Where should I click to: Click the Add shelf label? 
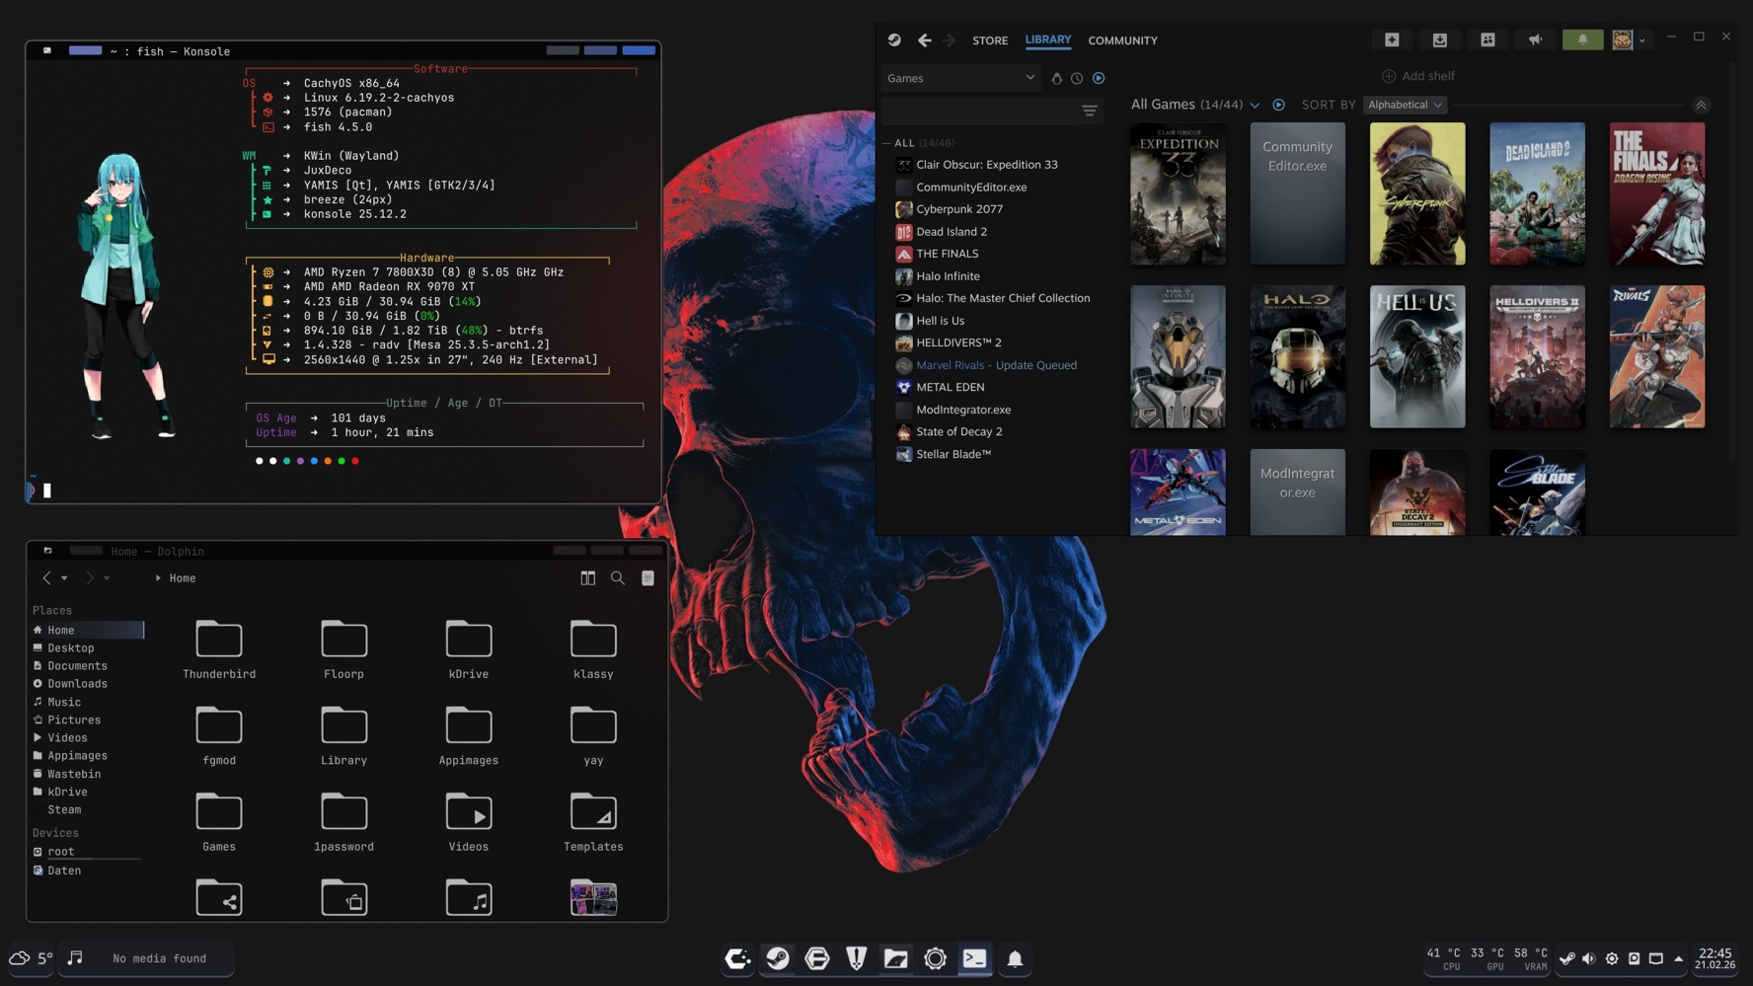tap(1428, 76)
